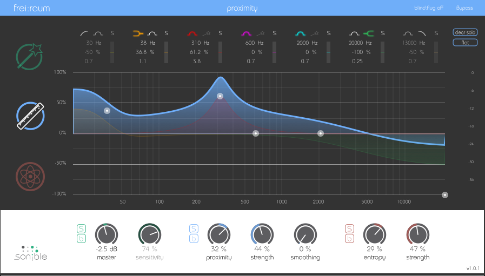Image resolution: width=485 pixels, height=276 pixels.
Task: Click the frei:raum logo in the header
Action: coord(32,8)
